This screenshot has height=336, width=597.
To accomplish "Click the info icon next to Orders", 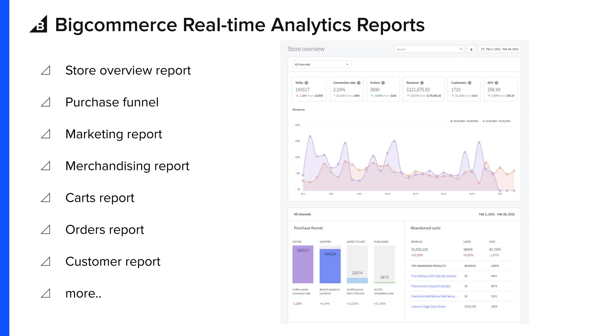I will coord(383,83).
